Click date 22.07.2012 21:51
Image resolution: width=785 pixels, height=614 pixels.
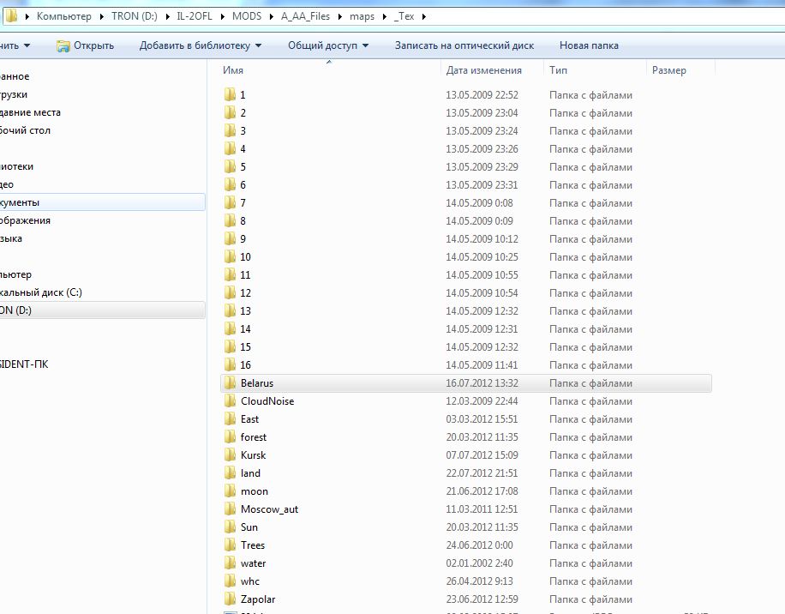tap(482, 473)
